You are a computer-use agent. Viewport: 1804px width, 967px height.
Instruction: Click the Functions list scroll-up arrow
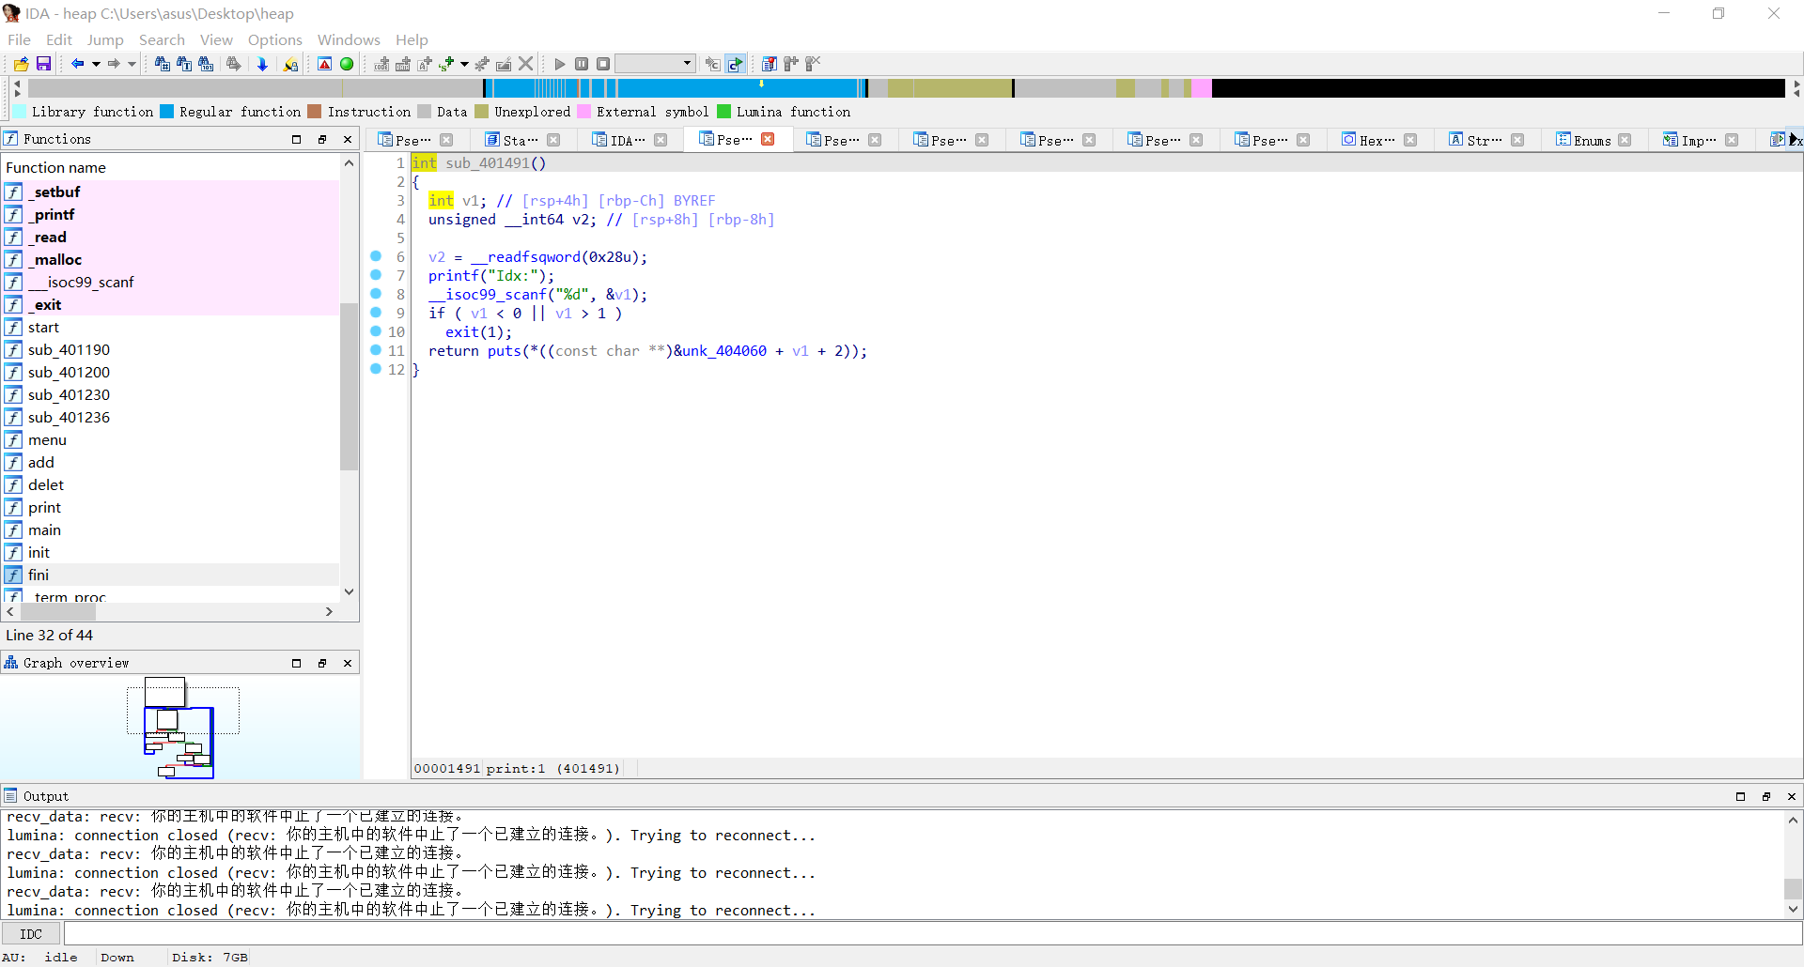click(x=350, y=163)
